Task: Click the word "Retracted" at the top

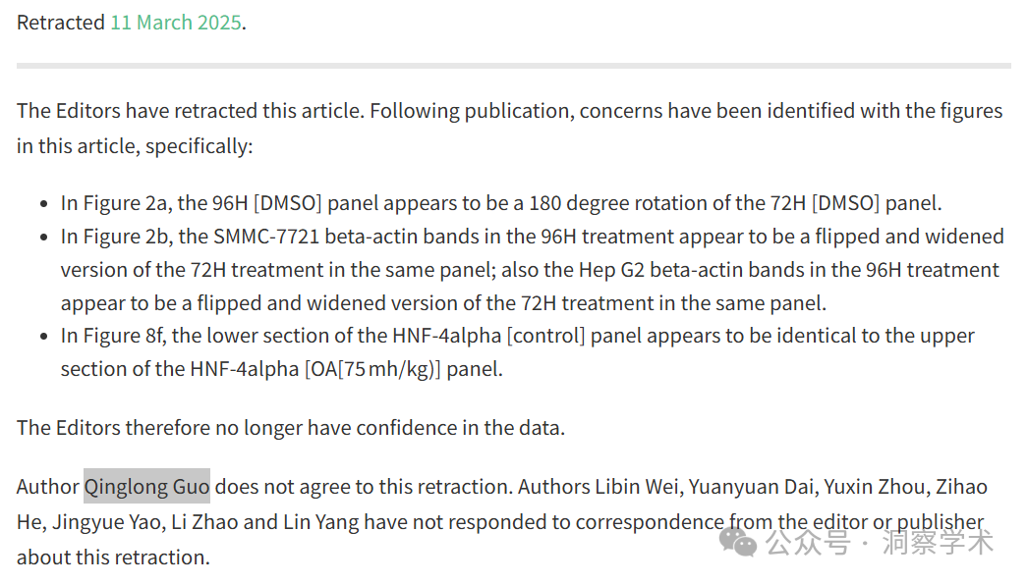Action: [x=60, y=23]
